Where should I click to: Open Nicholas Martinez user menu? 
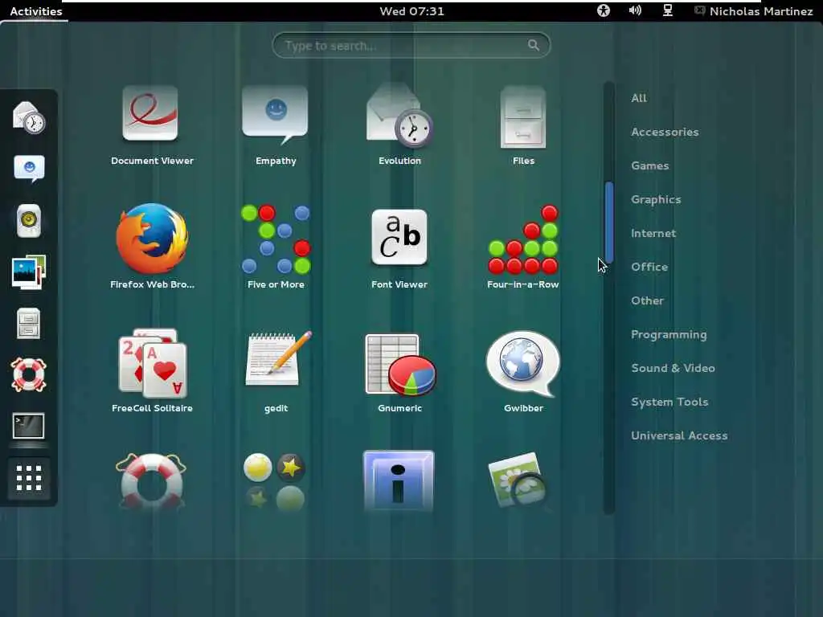[x=754, y=11]
